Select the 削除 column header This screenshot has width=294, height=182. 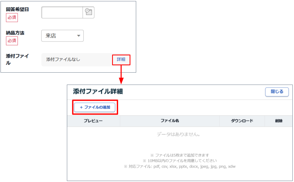(279, 121)
